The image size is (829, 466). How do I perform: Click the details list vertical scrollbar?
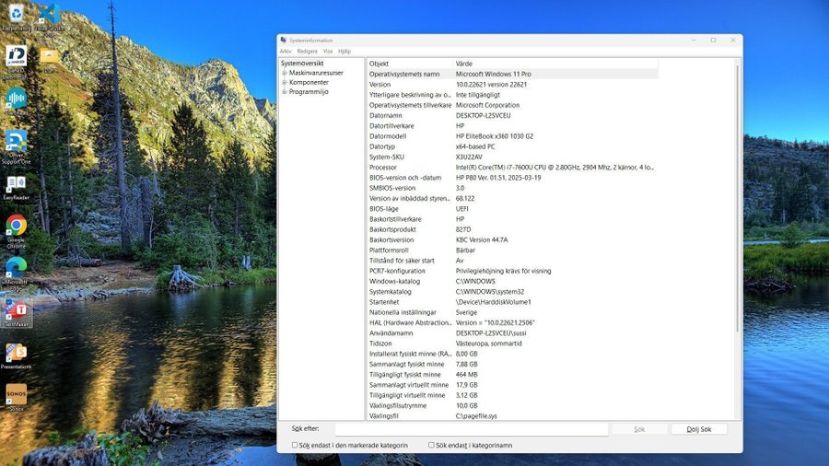[738, 198]
